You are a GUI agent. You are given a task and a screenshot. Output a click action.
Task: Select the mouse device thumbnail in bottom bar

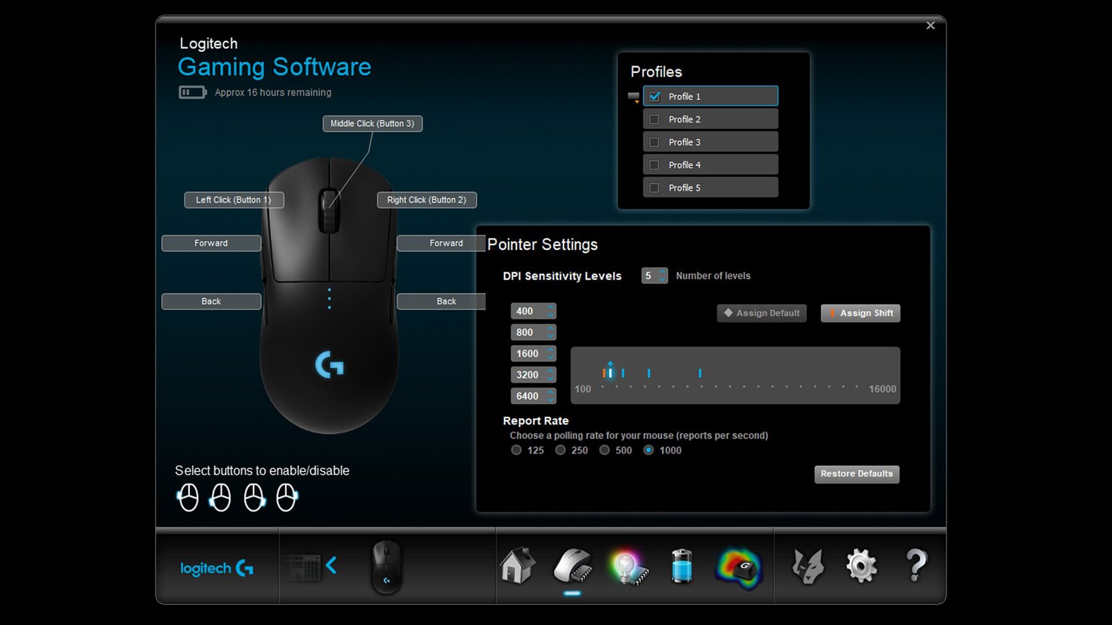[x=386, y=567]
